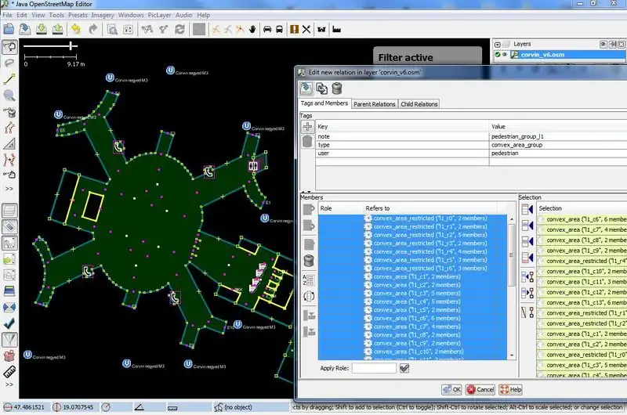
Task: Click the delete tag trash icon
Action: [307, 141]
